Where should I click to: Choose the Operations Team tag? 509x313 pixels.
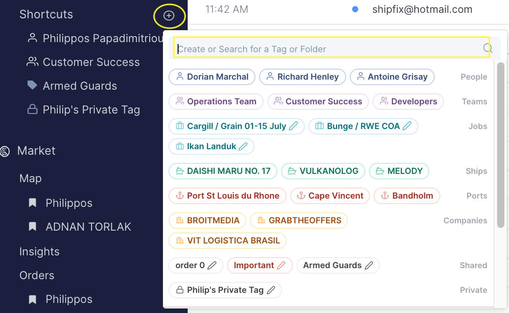(216, 102)
